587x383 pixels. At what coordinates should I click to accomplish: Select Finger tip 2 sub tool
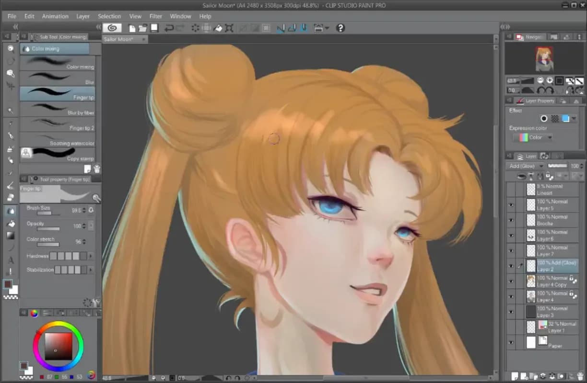point(58,124)
